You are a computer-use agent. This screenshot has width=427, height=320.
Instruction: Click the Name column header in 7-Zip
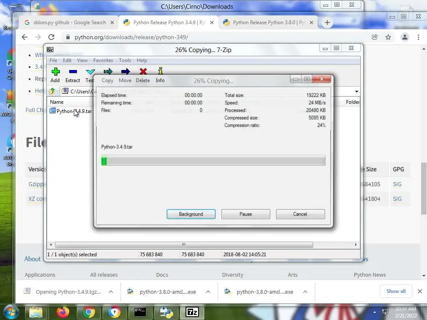57,102
